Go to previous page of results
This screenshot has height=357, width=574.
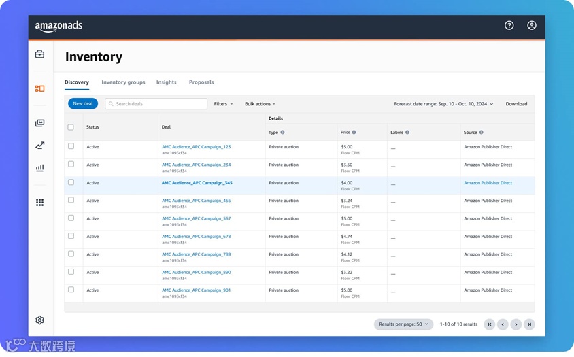[503, 324]
